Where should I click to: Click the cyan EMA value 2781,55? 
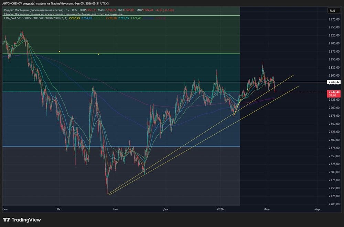pyautogui.click(x=123, y=18)
